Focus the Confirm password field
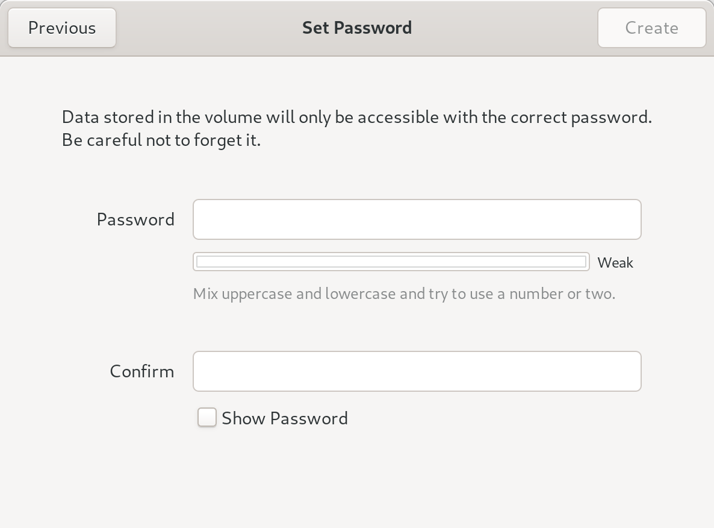 pos(417,371)
